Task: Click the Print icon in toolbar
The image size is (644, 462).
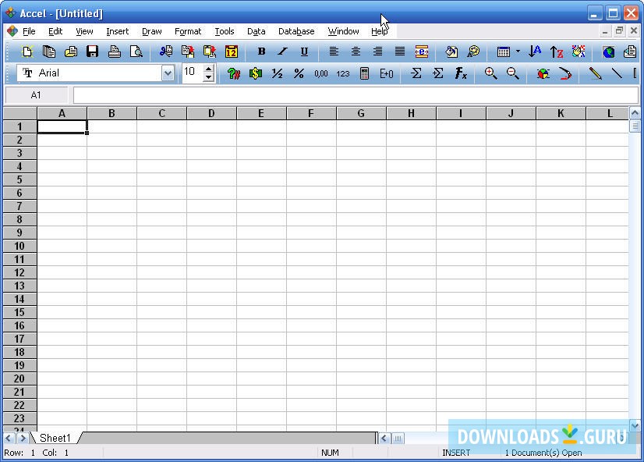Action: point(114,52)
